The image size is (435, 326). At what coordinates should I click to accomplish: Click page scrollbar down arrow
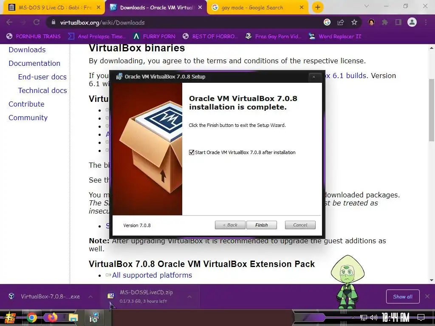(x=432, y=280)
